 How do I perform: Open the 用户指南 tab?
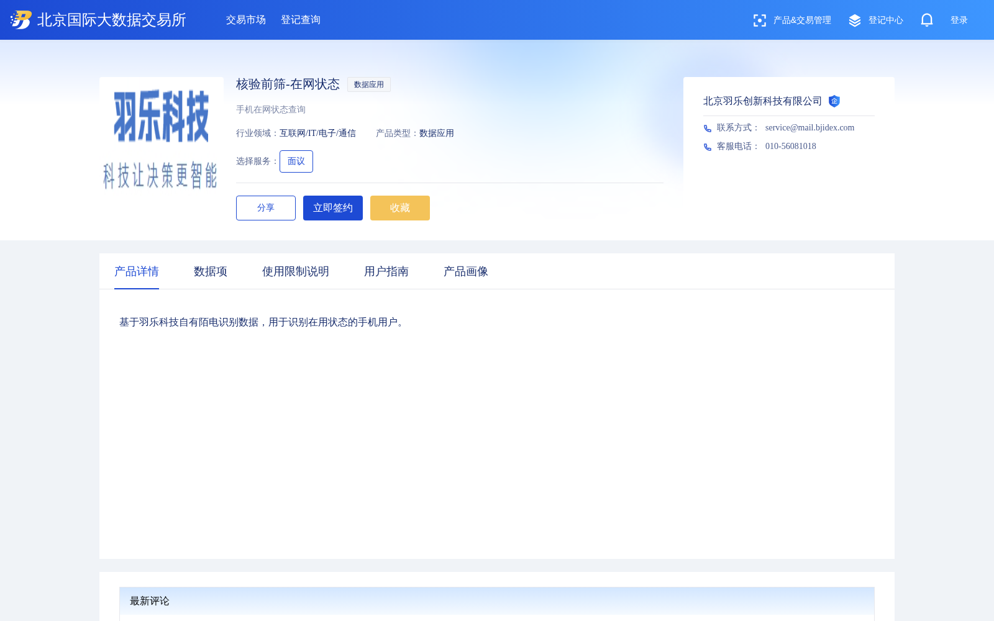pos(386,271)
